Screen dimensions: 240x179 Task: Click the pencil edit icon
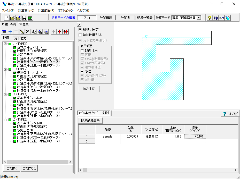pos(22,32)
